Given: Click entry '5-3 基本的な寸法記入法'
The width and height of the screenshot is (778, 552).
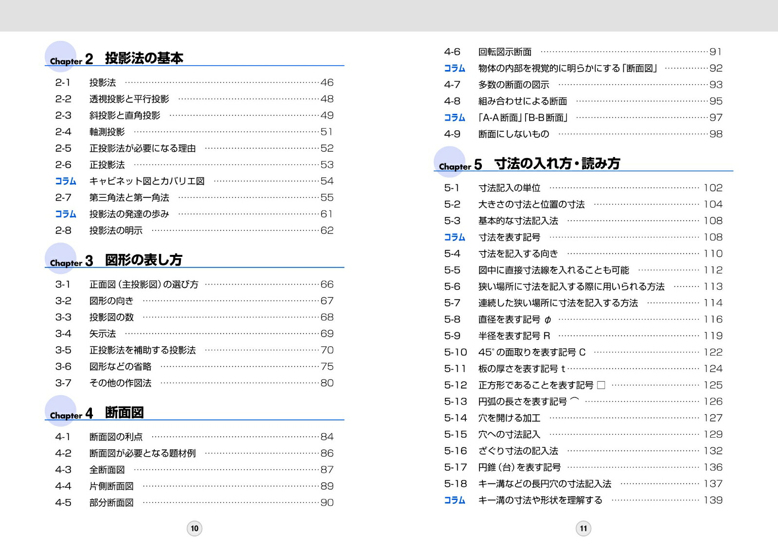Looking at the screenshot, I should (x=583, y=221).
